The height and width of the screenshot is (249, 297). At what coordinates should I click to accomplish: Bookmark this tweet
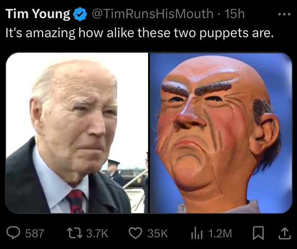click(258, 233)
